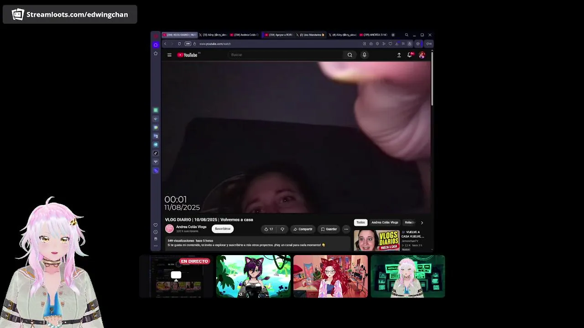
Task: Select the cat-girl beach scene thumbnail
Action: (253, 277)
